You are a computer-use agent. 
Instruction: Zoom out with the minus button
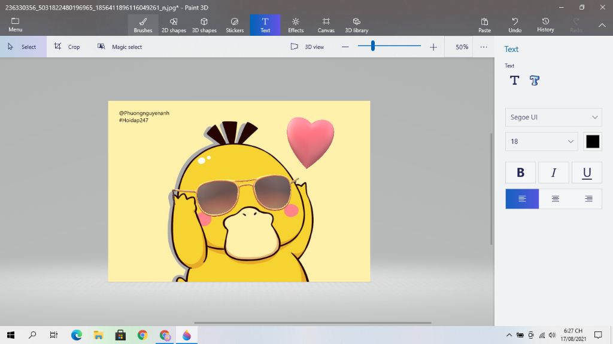point(345,47)
